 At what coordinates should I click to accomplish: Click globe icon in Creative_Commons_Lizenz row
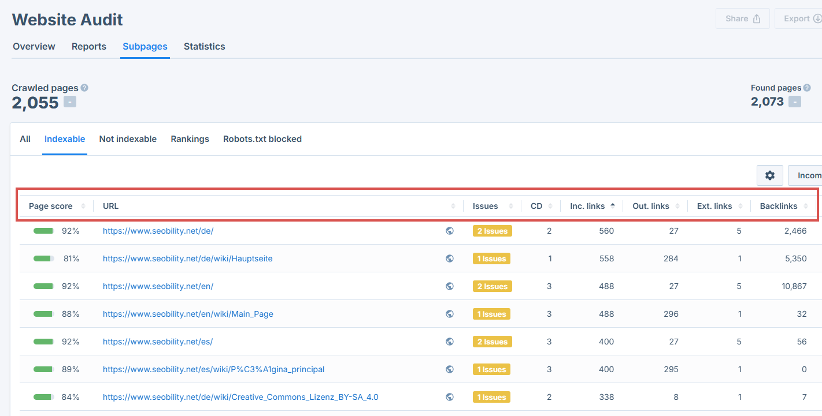(450, 397)
